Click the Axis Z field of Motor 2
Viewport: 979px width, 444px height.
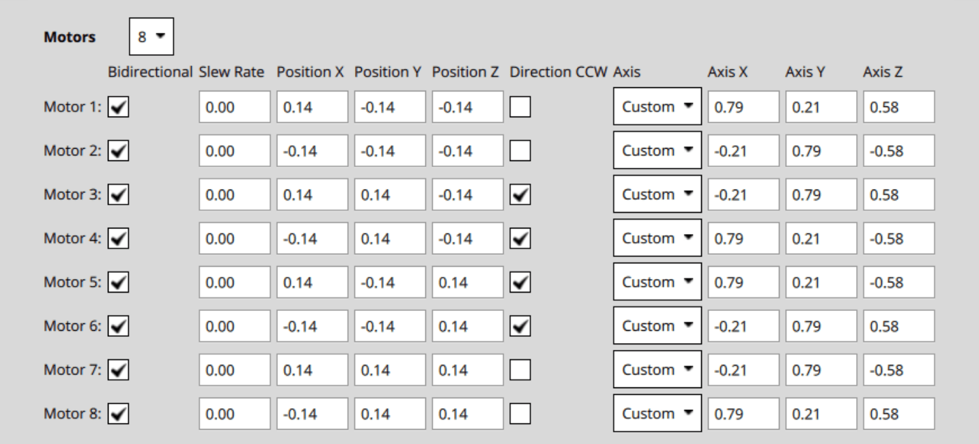click(898, 150)
